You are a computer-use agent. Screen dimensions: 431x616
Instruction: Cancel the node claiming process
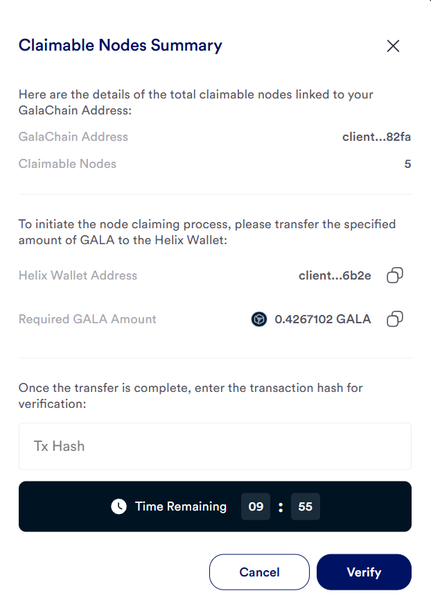click(259, 572)
